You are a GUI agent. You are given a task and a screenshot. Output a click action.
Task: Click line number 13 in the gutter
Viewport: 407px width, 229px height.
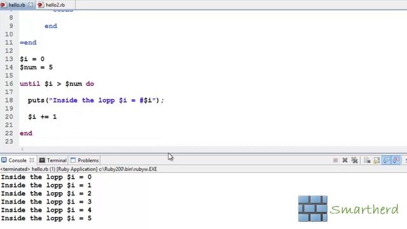click(9, 59)
